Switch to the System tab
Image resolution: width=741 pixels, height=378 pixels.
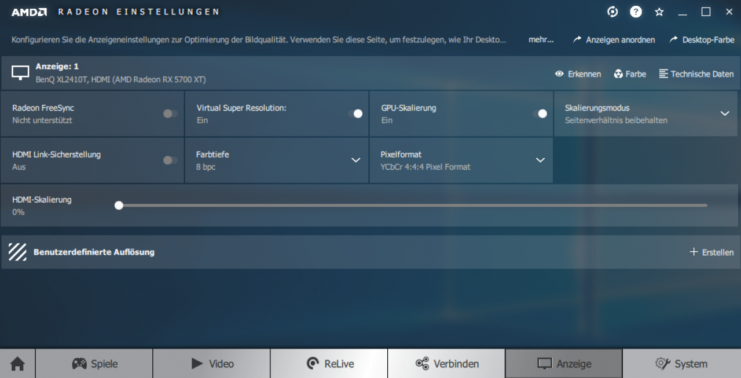point(682,364)
